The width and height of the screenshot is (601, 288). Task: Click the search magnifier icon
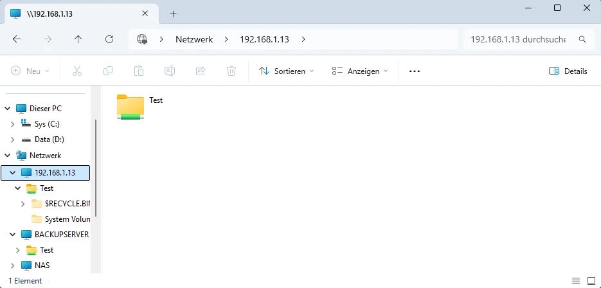pyautogui.click(x=582, y=39)
